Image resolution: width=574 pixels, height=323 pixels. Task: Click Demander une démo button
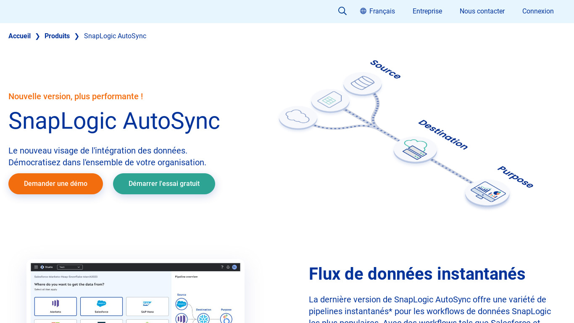[55, 184]
